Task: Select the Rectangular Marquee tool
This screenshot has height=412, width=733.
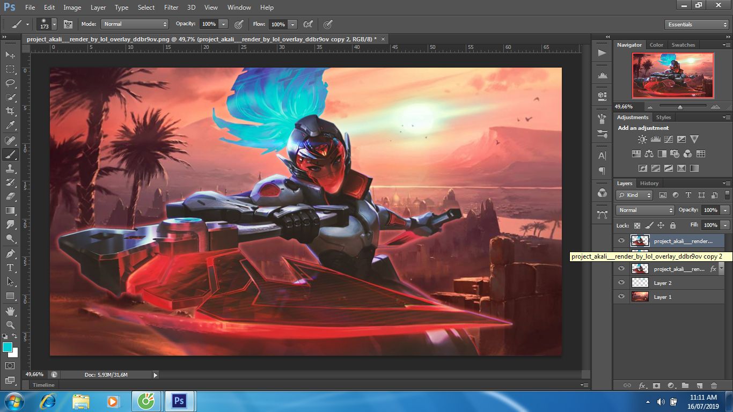Action: point(10,69)
